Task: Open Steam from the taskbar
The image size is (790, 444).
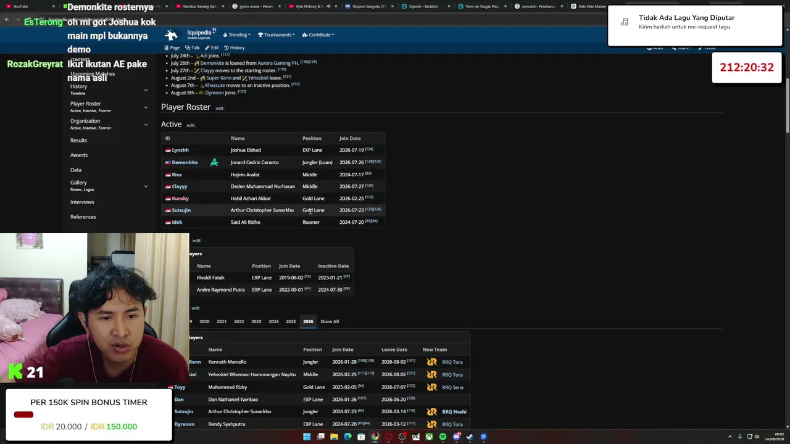Action: point(470,437)
